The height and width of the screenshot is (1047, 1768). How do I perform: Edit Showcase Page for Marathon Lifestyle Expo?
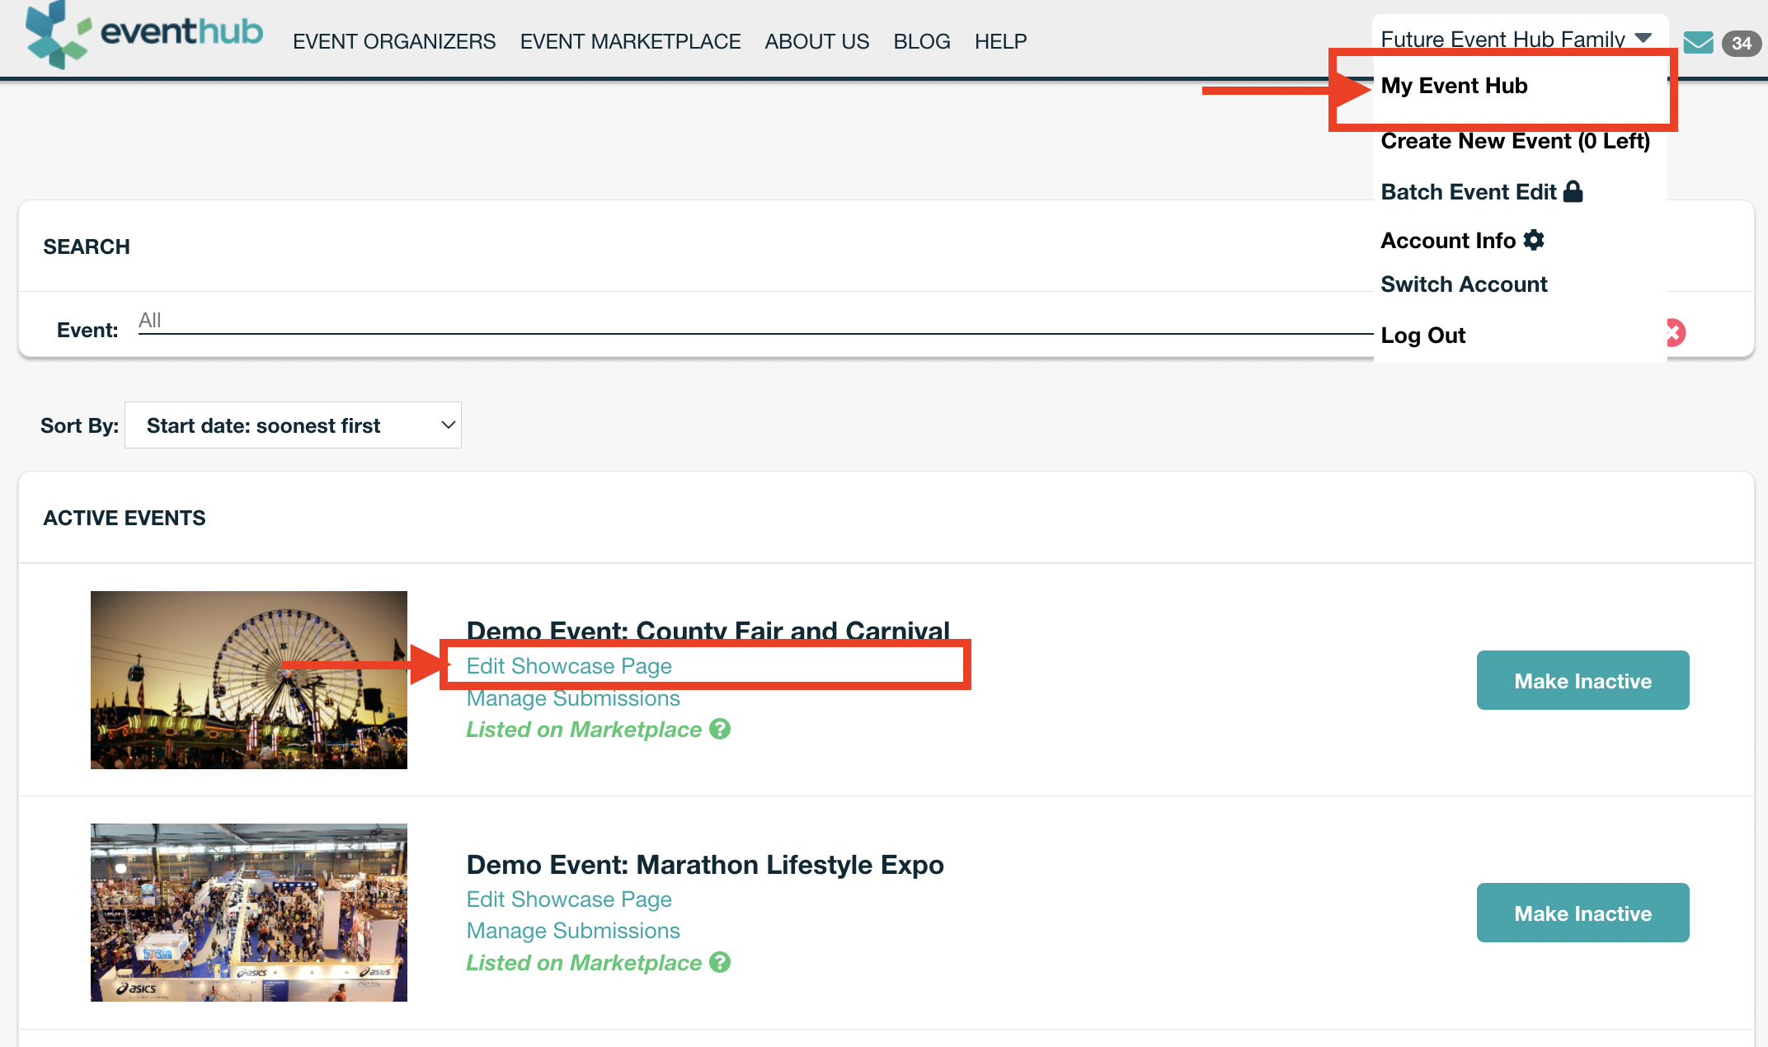(x=569, y=899)
